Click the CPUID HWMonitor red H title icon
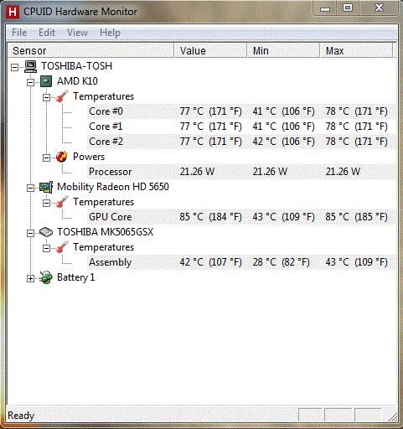Viewport: 403px width, 429px height. pyautogui.click(x=13, y=12)
